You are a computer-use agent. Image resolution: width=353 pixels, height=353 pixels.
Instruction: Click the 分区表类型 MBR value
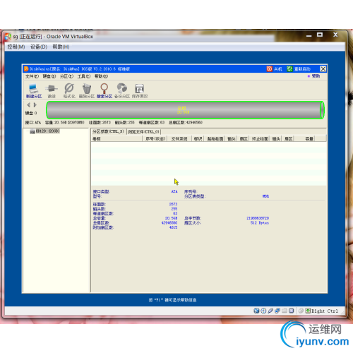265,196
